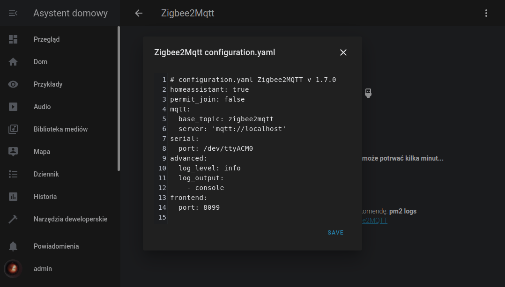This screenshot has width=505, height=287.
Task: Click the '- console' line
Action: point(206,188)
